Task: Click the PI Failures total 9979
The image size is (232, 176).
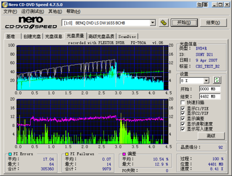Action: 107,169
